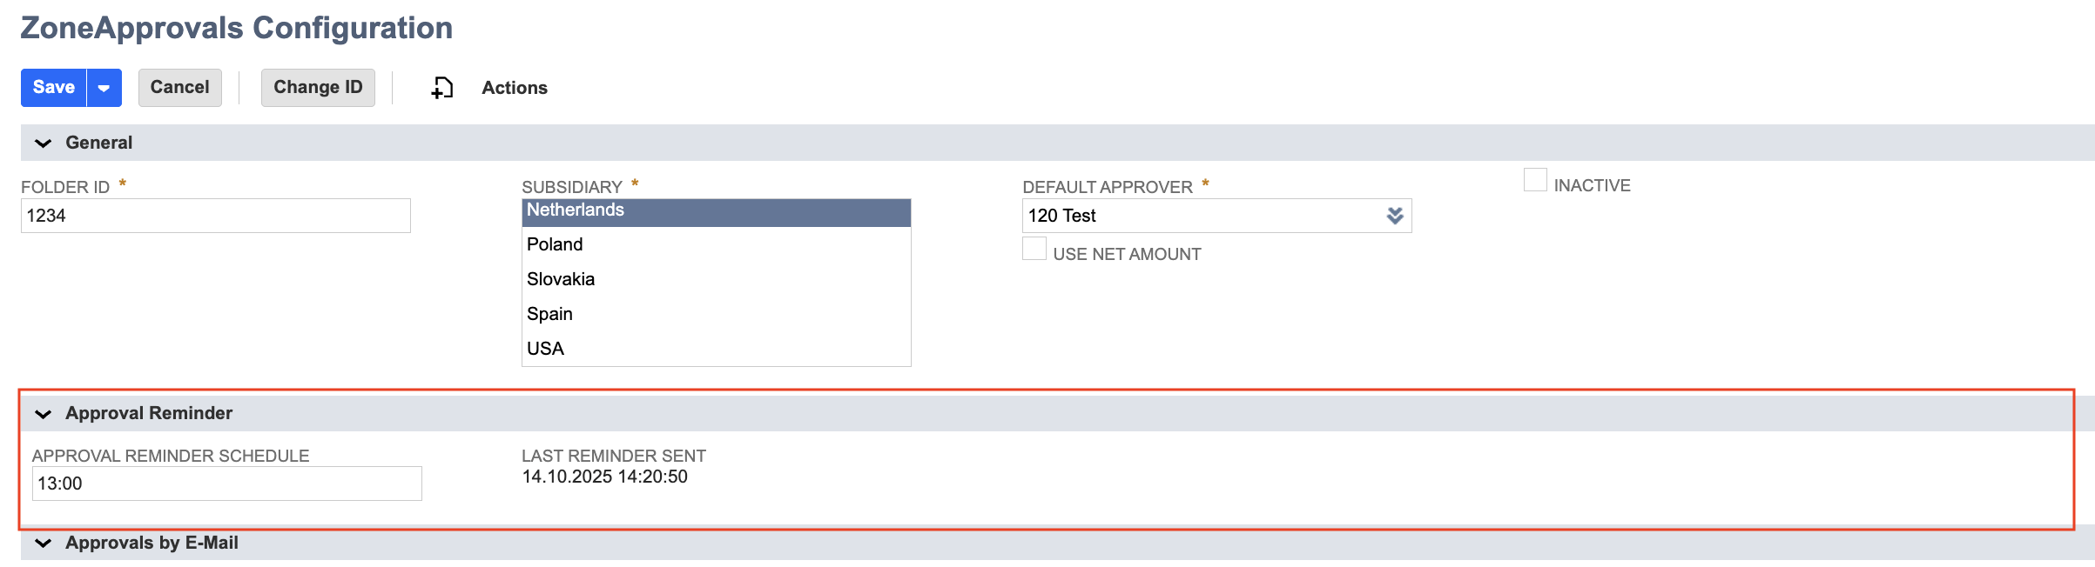The height and width of the screenshot is (567, 2095).
Task: Click the Cancel button
Action: point(180,88)
